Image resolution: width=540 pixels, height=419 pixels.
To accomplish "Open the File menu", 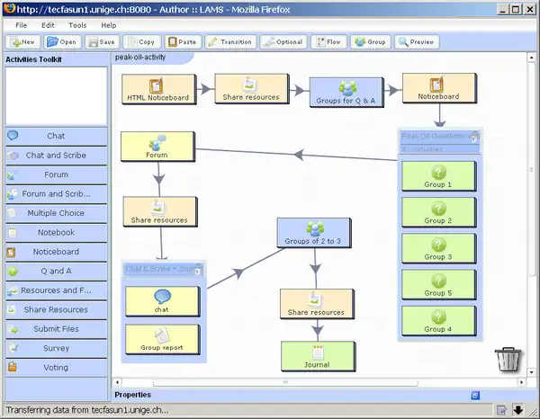I will click(21, 25).
